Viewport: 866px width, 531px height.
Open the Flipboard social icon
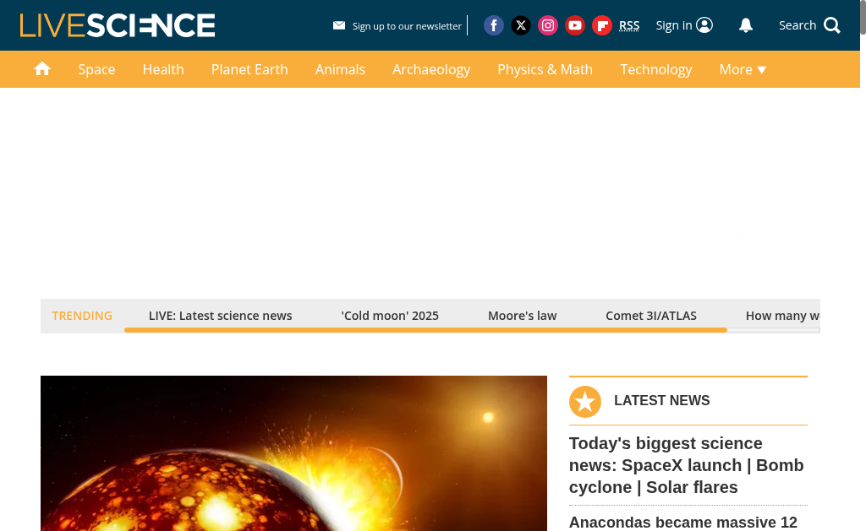point(602,25)
